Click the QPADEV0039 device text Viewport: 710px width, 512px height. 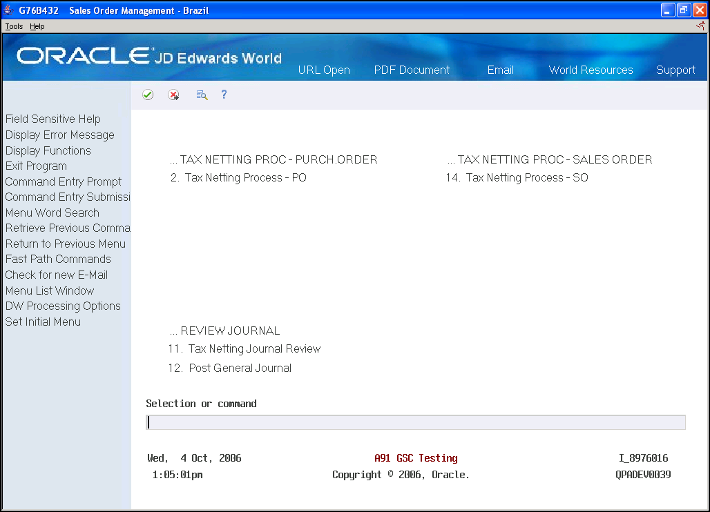point(643,475)
